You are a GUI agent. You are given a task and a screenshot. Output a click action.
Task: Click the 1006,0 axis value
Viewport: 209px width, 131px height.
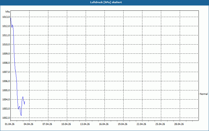point(6,81)
